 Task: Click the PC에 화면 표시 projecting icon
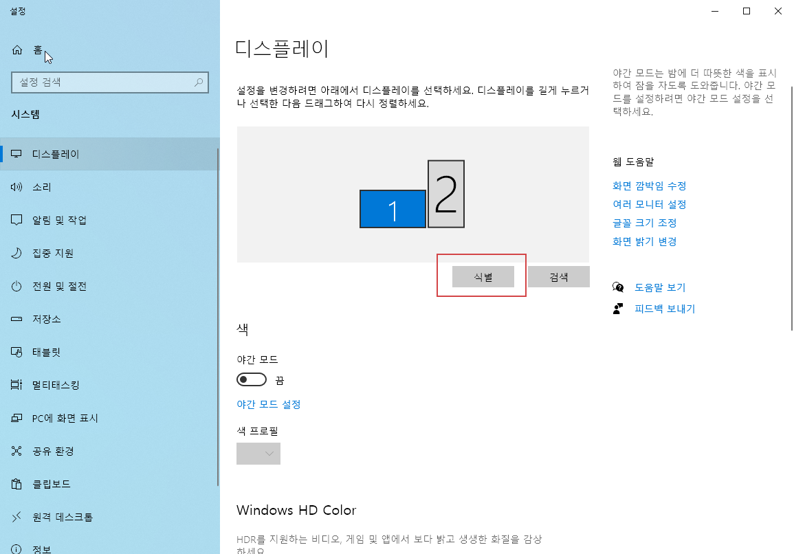click(x=16, y=418)
